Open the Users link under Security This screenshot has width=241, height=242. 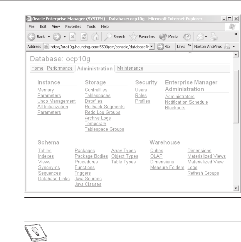tap(141, 90)
